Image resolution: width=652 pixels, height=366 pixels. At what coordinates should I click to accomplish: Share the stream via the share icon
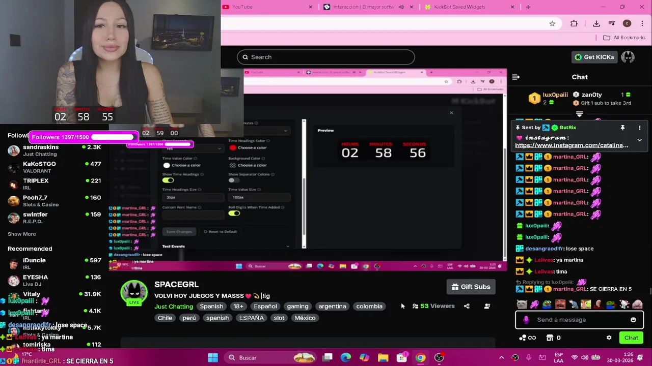point(467,306)
